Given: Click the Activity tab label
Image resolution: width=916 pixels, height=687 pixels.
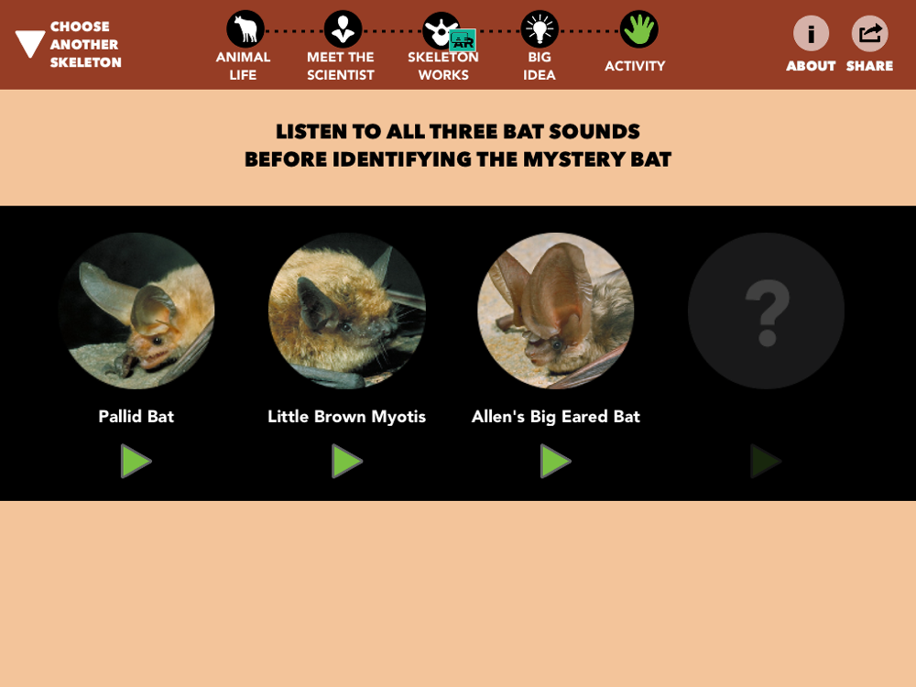Looking at the screenshot, I should [635, 66].
